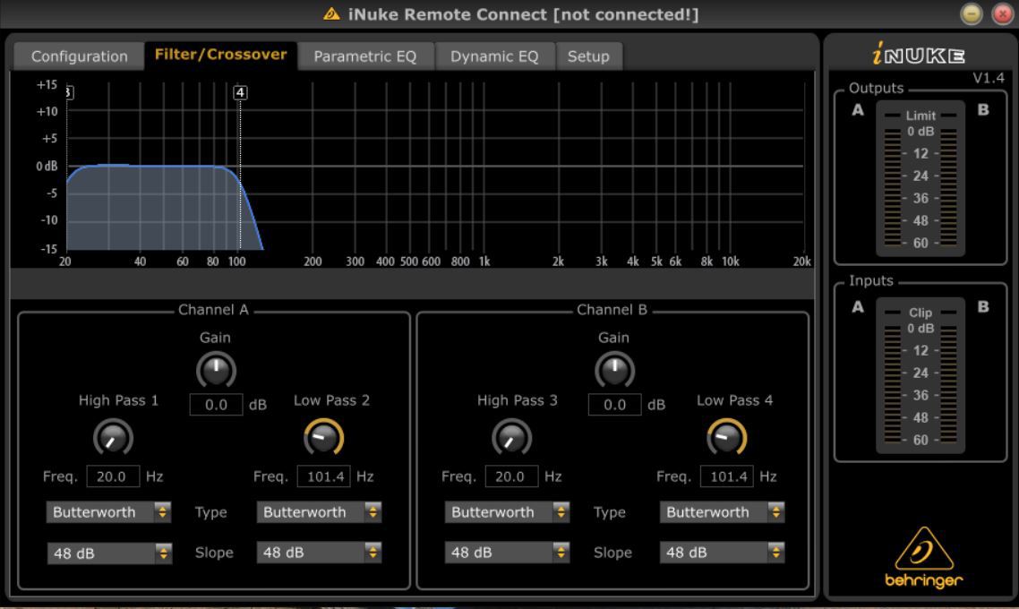
Task: Open the Low Pass 4 Slope dropdown
Action: click(x=722, y=553)
